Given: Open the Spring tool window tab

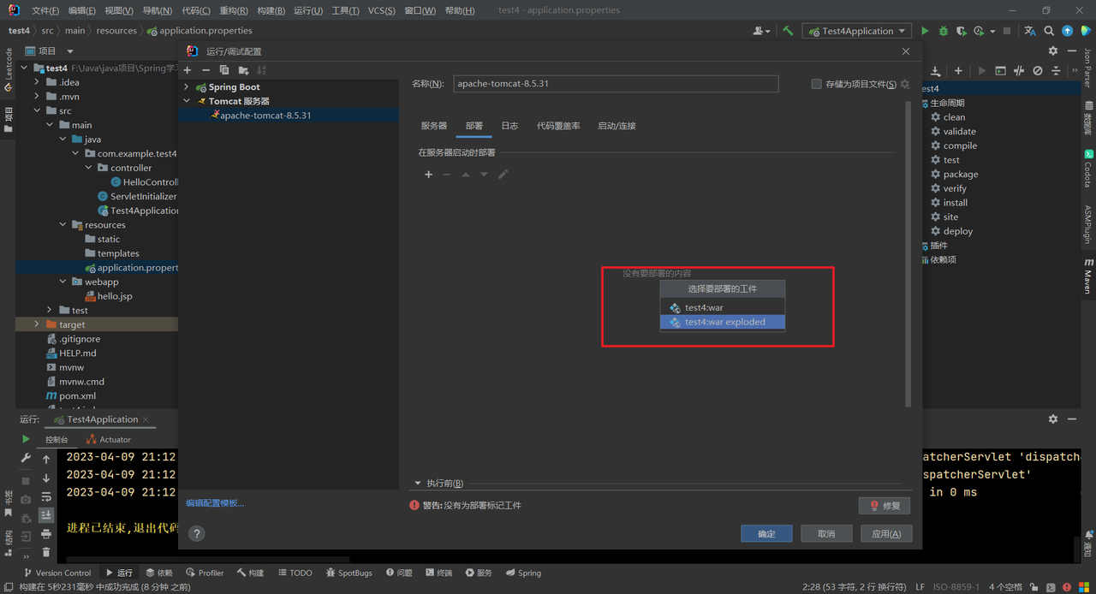Looking at the screenshot, I should 523,573.
